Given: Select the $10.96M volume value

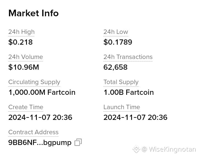Looking at the screenshot, I should 24,67.
